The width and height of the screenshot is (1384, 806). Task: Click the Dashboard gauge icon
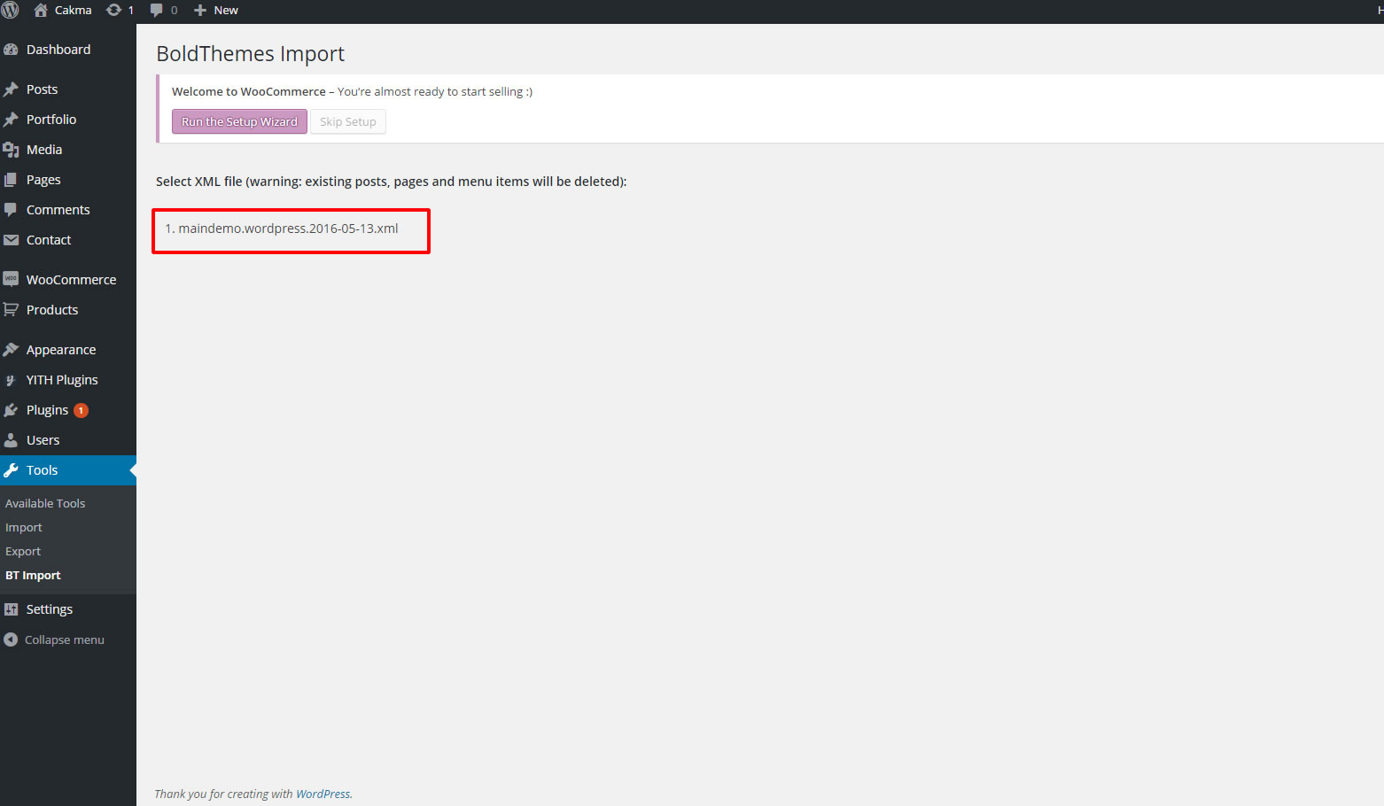pyautogui.click(x=11, y=50)
